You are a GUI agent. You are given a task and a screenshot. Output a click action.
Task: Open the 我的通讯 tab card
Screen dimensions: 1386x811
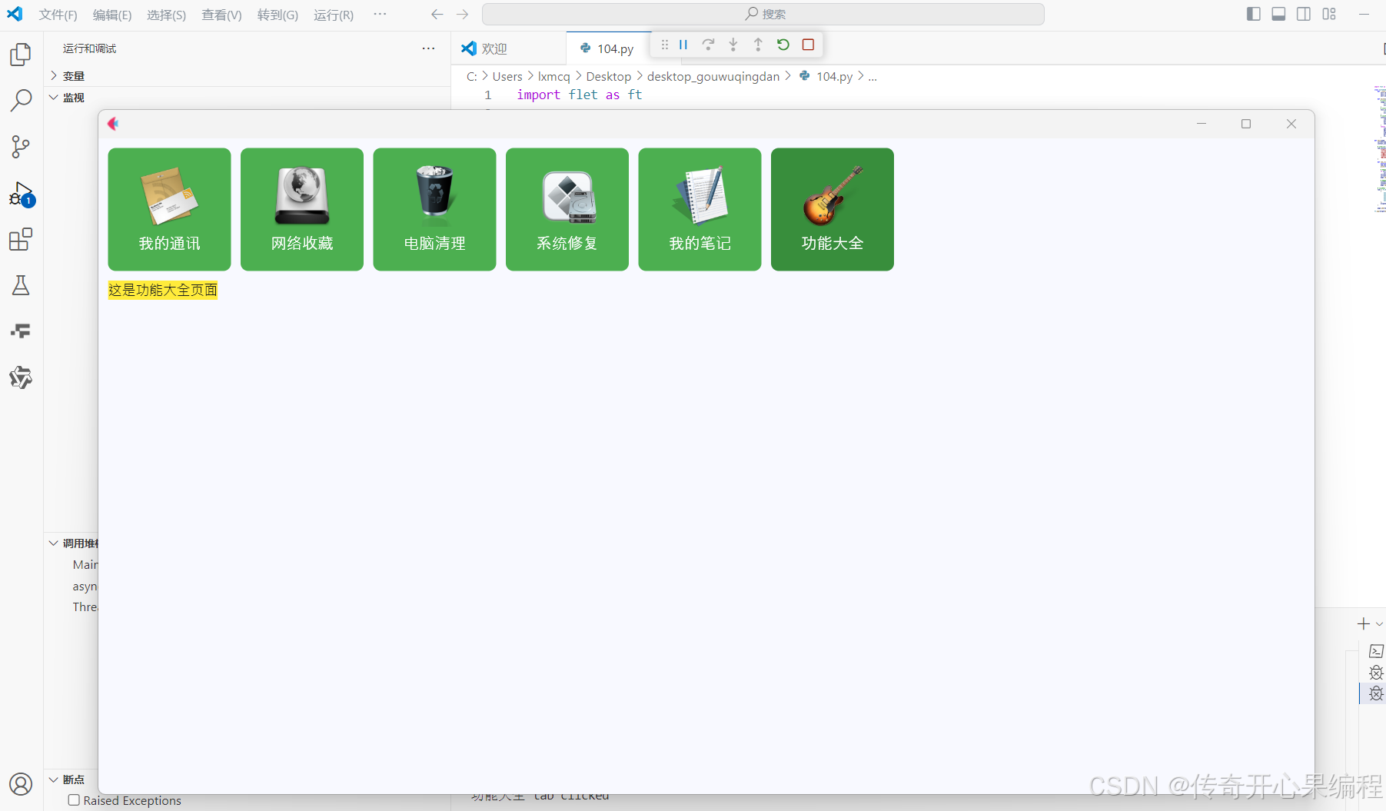pos(169,209)
